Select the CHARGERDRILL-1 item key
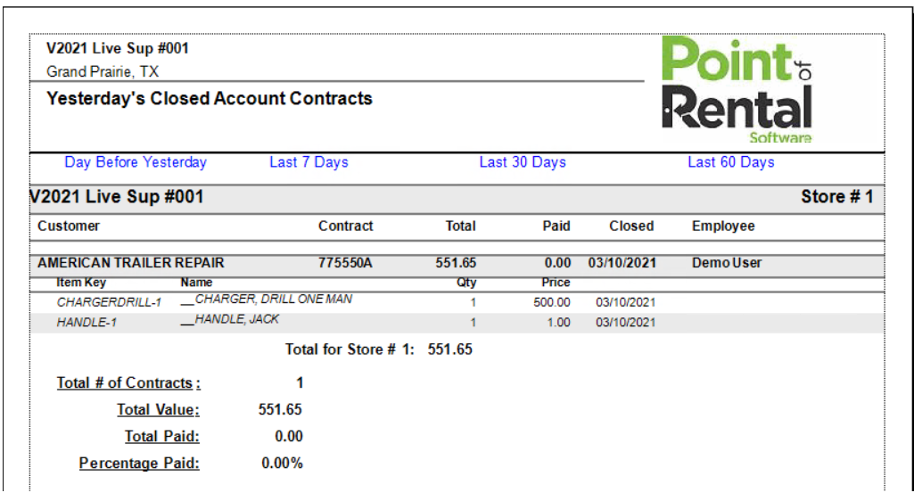Screen dimensions: 914x501 (109, 302)
